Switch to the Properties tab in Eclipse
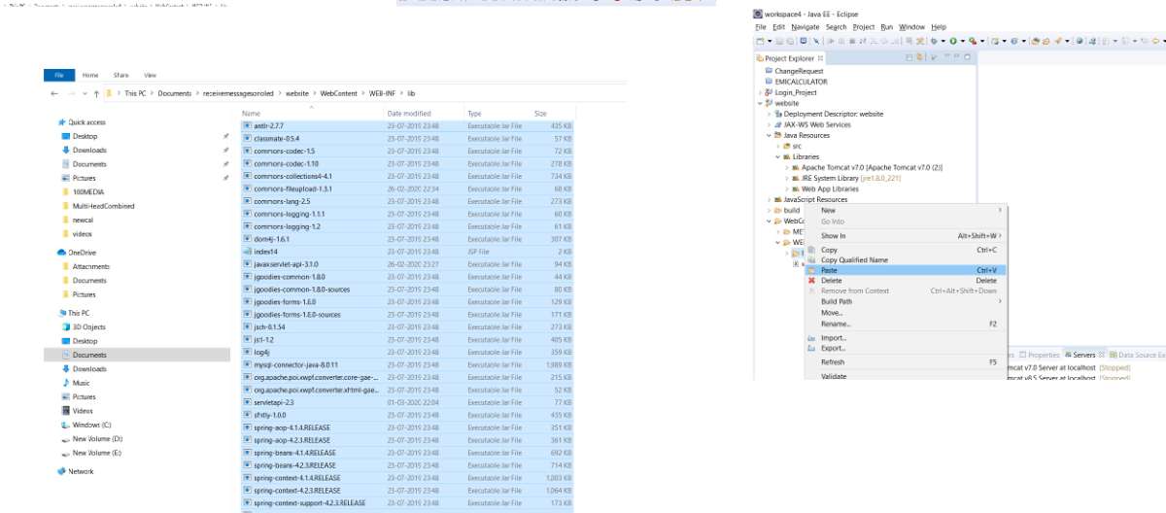Image resolution: width=1166 pixels, height=513 pixels. point(1039,356)
